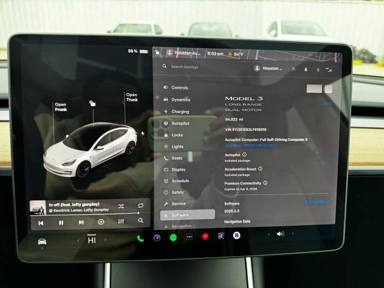Viewport: 384px width, 288px height.
Task: Open the Safety settings menu
Action: 174,192
